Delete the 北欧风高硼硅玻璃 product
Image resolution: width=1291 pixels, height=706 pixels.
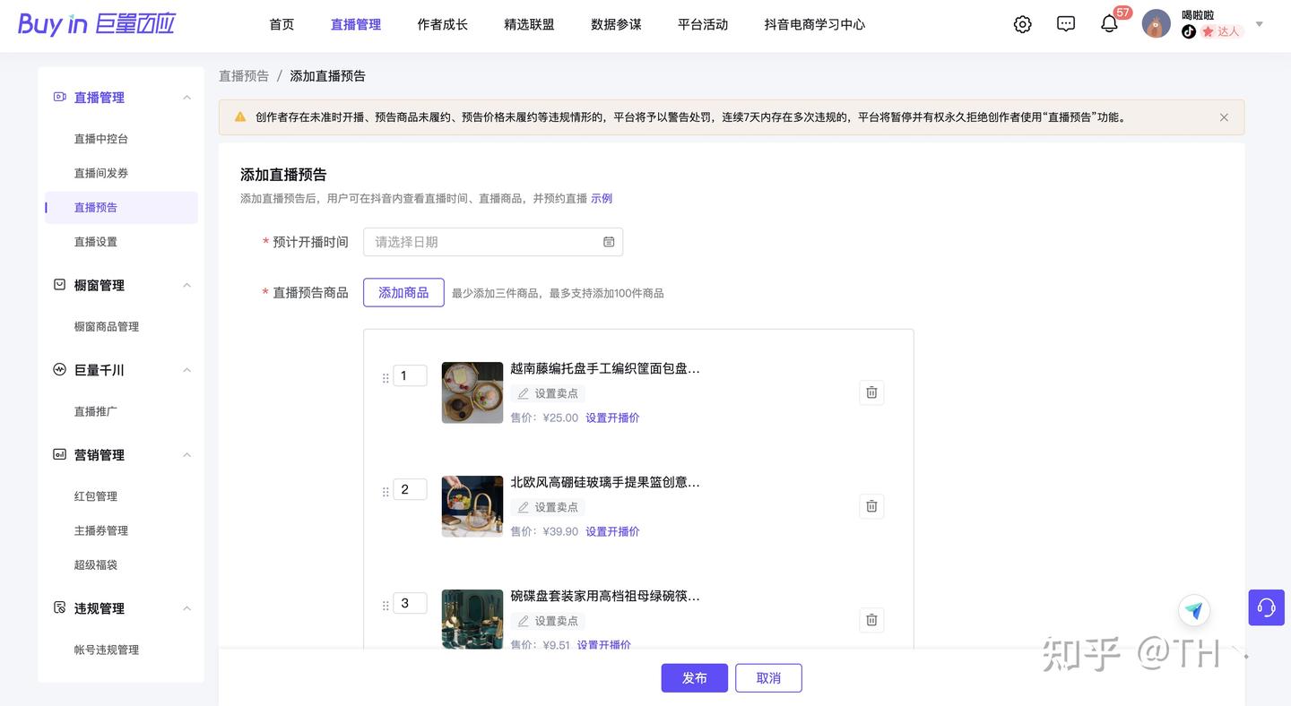(871, 506)
